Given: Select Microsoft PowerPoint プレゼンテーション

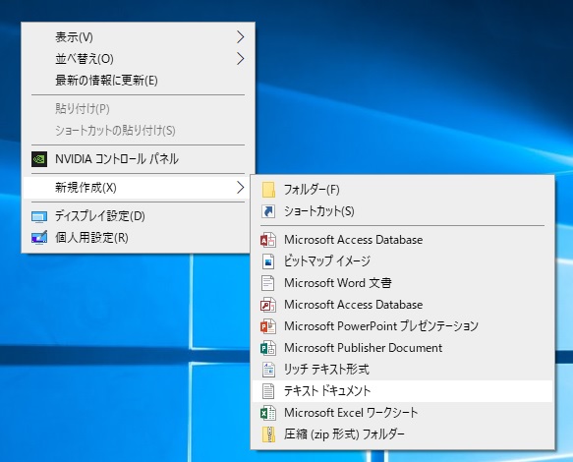Looking at the screenshot, I should click(x=402, y=326).
